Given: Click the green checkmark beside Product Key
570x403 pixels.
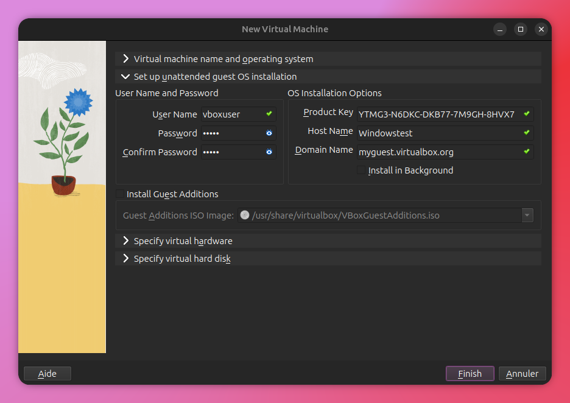Looking at the screenshot, I should click(x=527, y=114).
